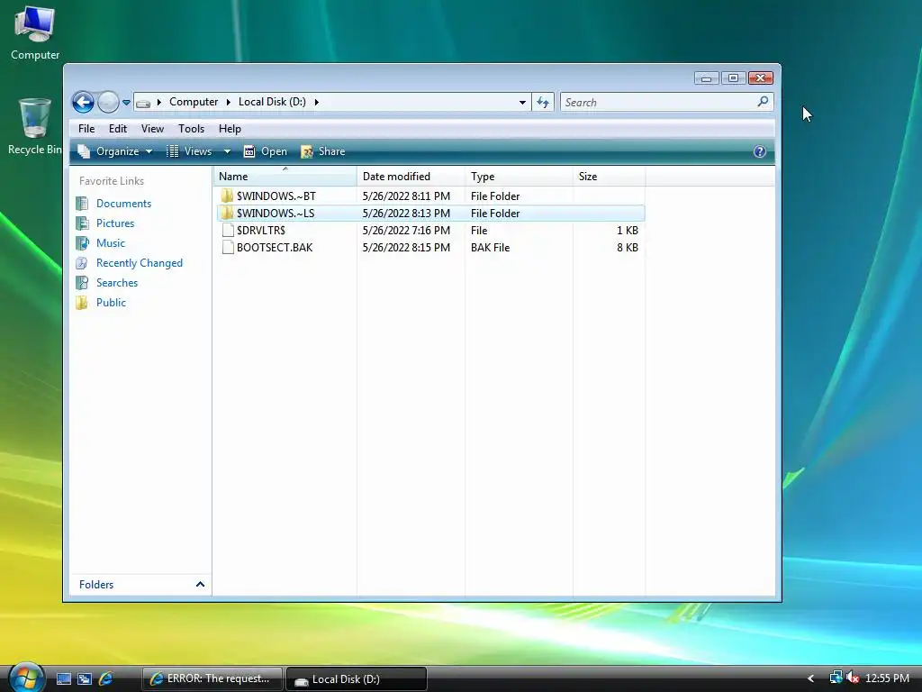The width and height of the screenshot is (922, 692).
Task: Open Help via the blue question icon
Action: [x=760, y=151]
